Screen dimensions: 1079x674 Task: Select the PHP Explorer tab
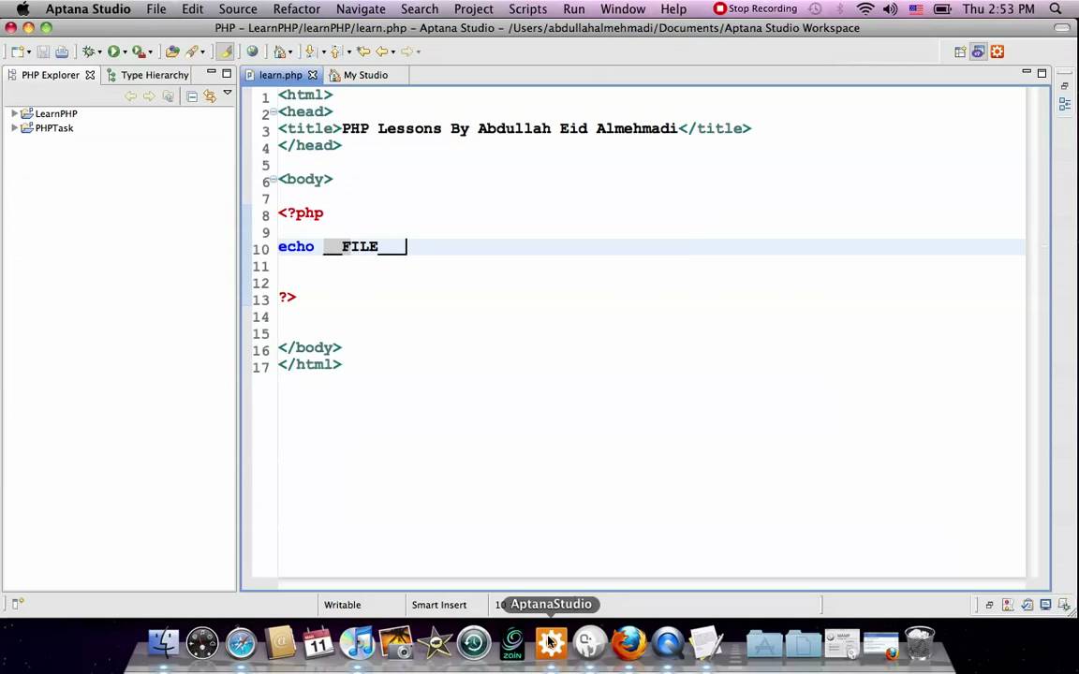coord(51,75)
